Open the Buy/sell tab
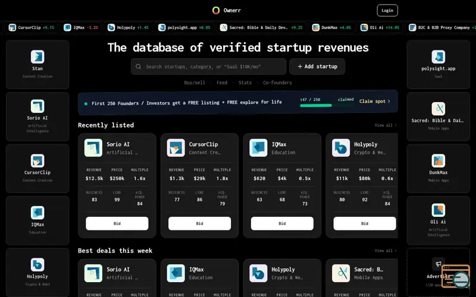 pos(195,83)
